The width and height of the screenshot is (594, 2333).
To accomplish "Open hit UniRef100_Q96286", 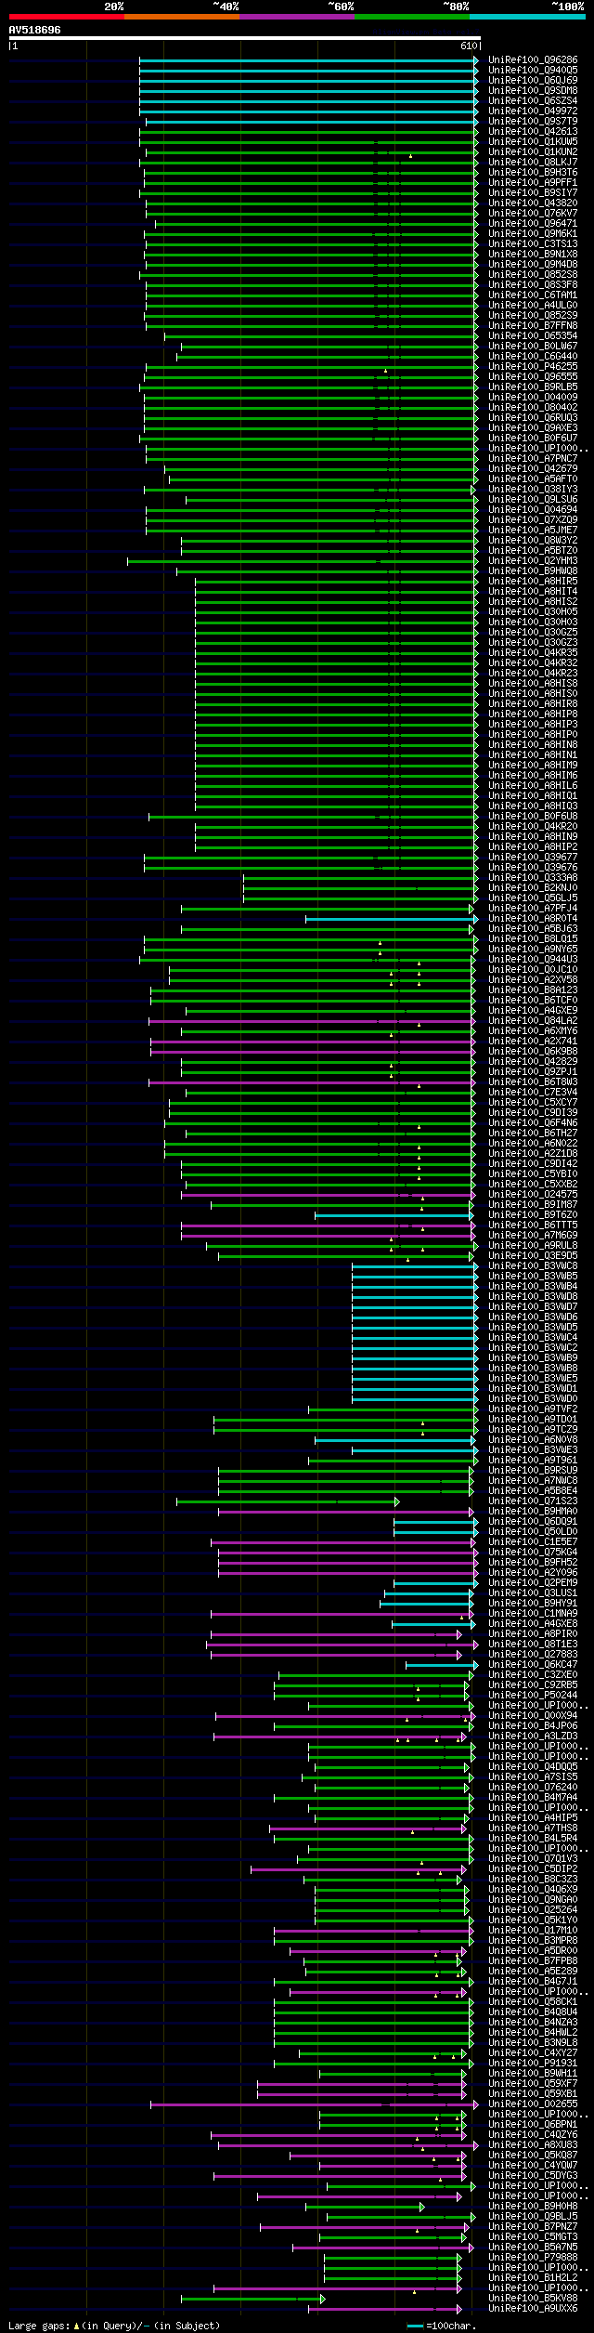I will tap(533, 60).
